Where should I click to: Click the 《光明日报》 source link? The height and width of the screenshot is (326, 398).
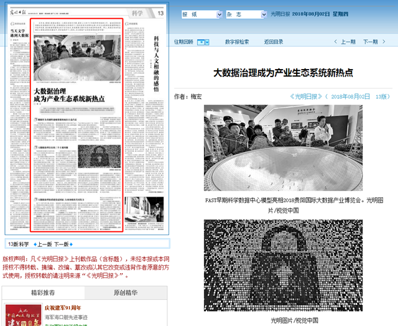click(308, 96)
